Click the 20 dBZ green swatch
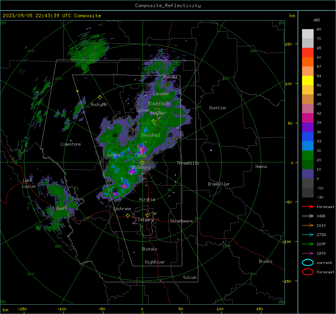This screenshot has height=314, width=336. coord(308,155)
